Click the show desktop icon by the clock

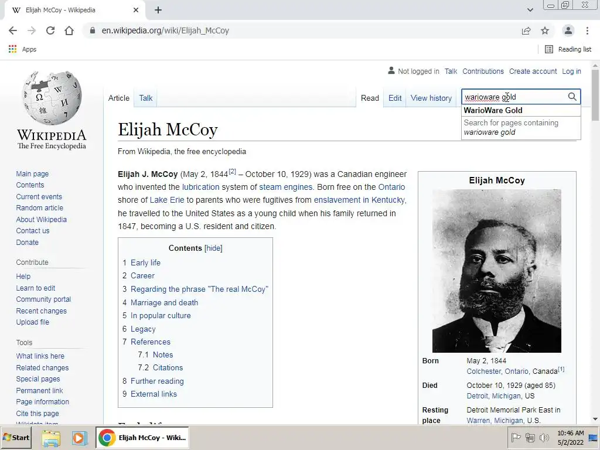(x=593, y=438)
